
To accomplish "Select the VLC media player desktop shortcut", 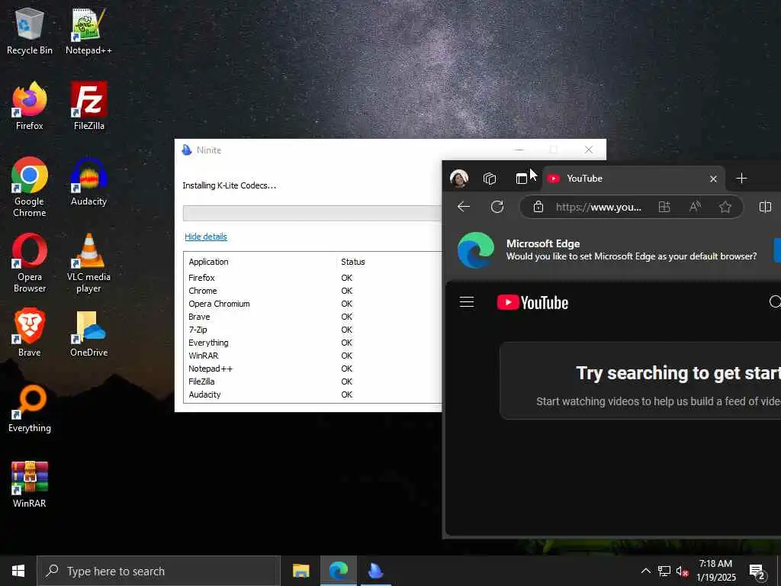I will (88, 263).
